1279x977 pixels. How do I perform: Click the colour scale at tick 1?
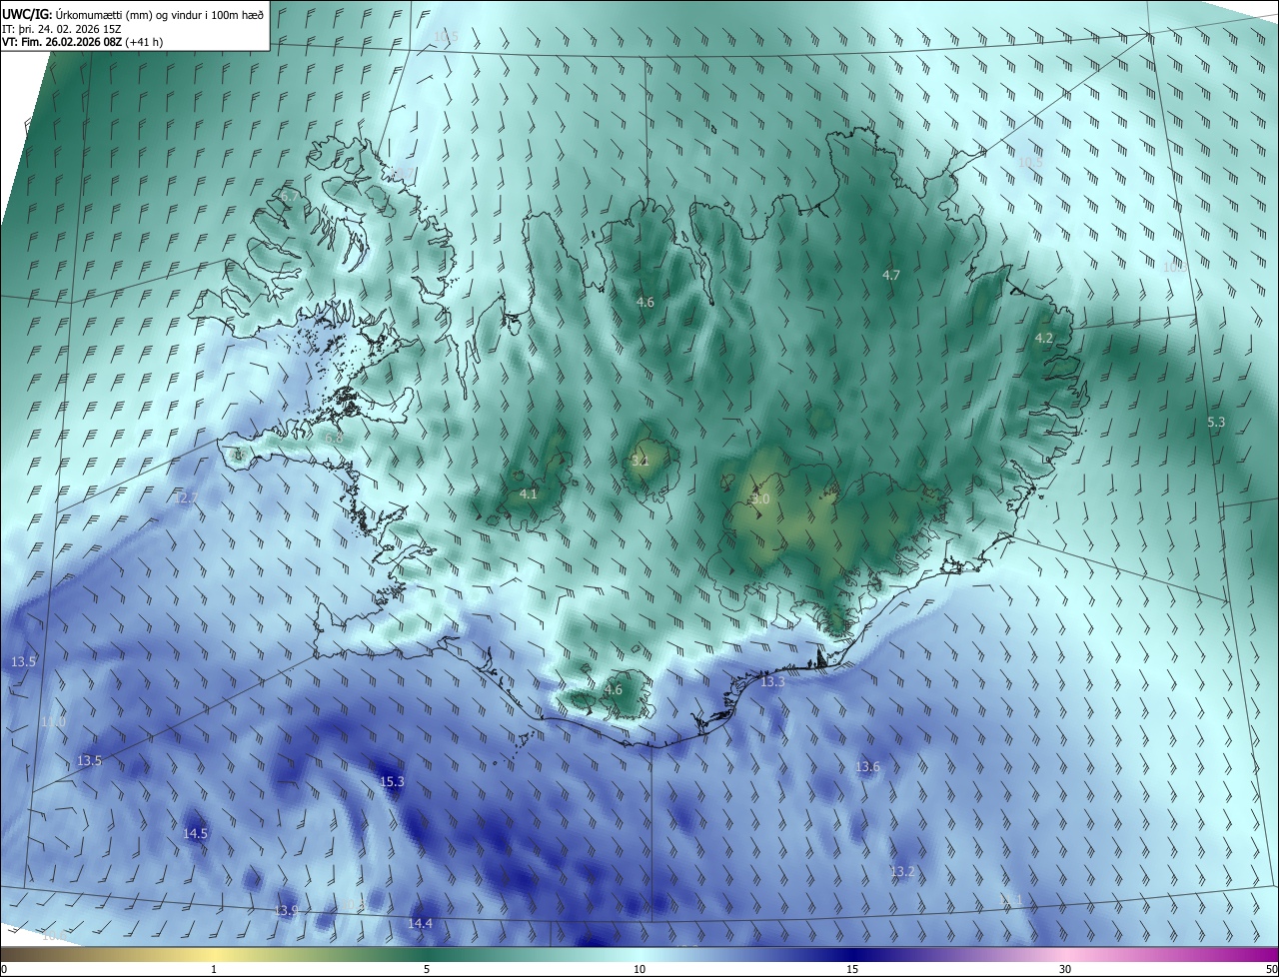pos(214,969)
